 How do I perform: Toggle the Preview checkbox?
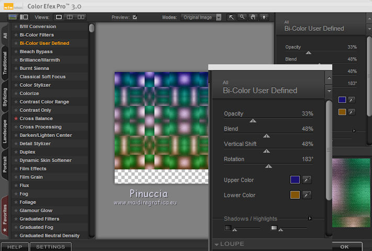pyautogui.click(x=135, y=17)
